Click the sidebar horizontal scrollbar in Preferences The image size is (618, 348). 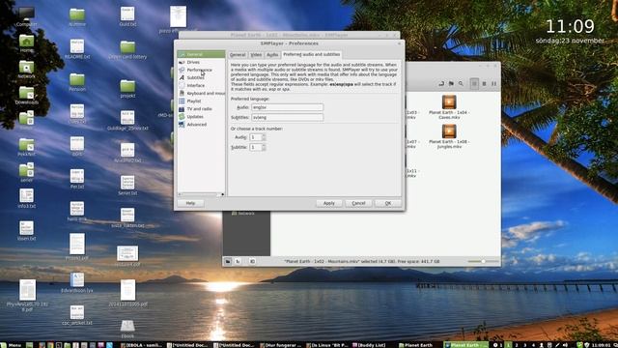[x=201, y=194]
